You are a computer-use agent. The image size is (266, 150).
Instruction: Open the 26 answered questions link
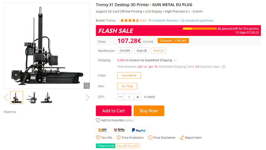[x=197, y=20]
